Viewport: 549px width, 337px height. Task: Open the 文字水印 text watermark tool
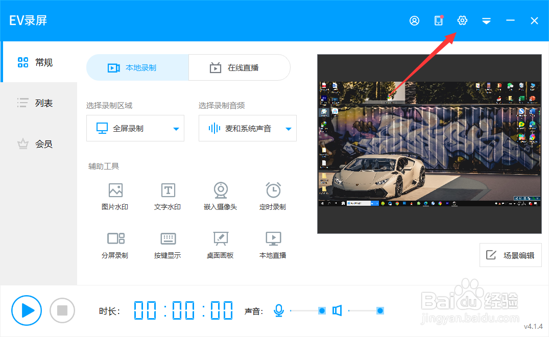coord(168,197)
